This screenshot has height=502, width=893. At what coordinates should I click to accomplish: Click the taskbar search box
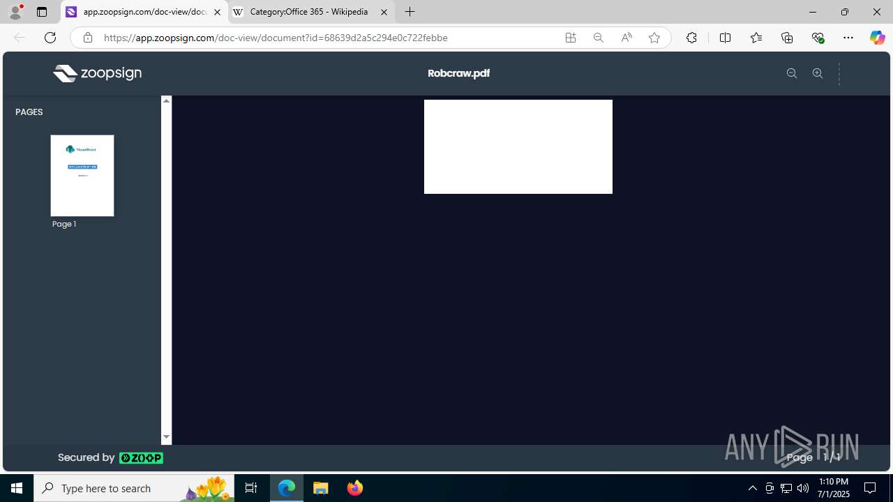pos(135,488)
